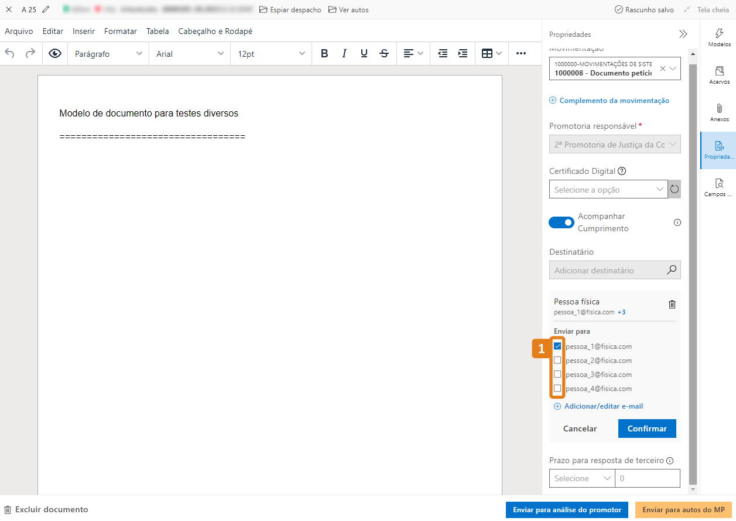Delete Pessoa física recipient with trash icon

click(672, 304)
